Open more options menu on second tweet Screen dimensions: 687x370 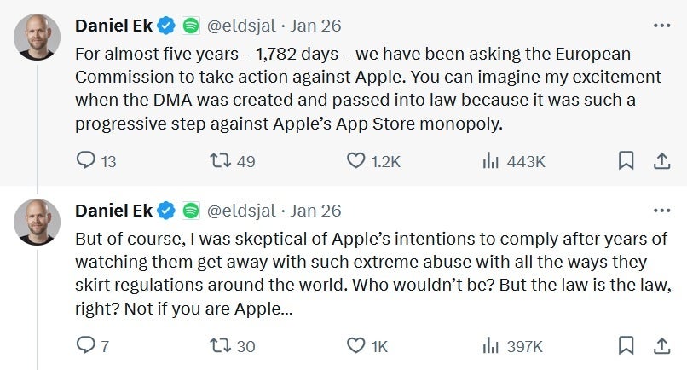(661, 210)
